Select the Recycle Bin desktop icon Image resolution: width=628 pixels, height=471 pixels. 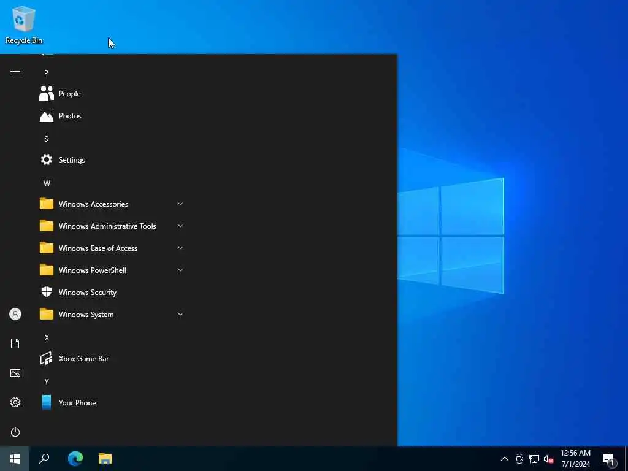[x=24, y=25]
